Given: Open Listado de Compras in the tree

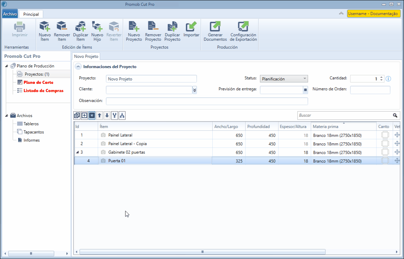Looking at the screenshot, I should click(x=43, y=91).
